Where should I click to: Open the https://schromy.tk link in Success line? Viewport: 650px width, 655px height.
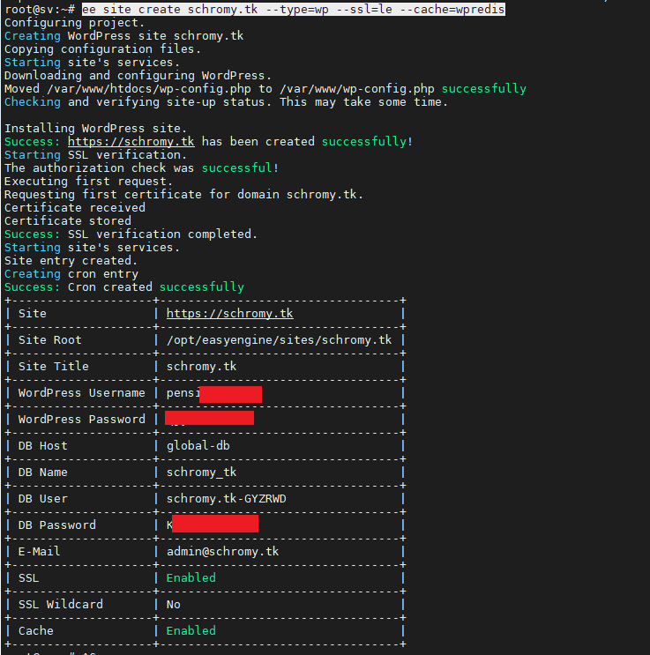pyautogui.click(x=131, y=142)
